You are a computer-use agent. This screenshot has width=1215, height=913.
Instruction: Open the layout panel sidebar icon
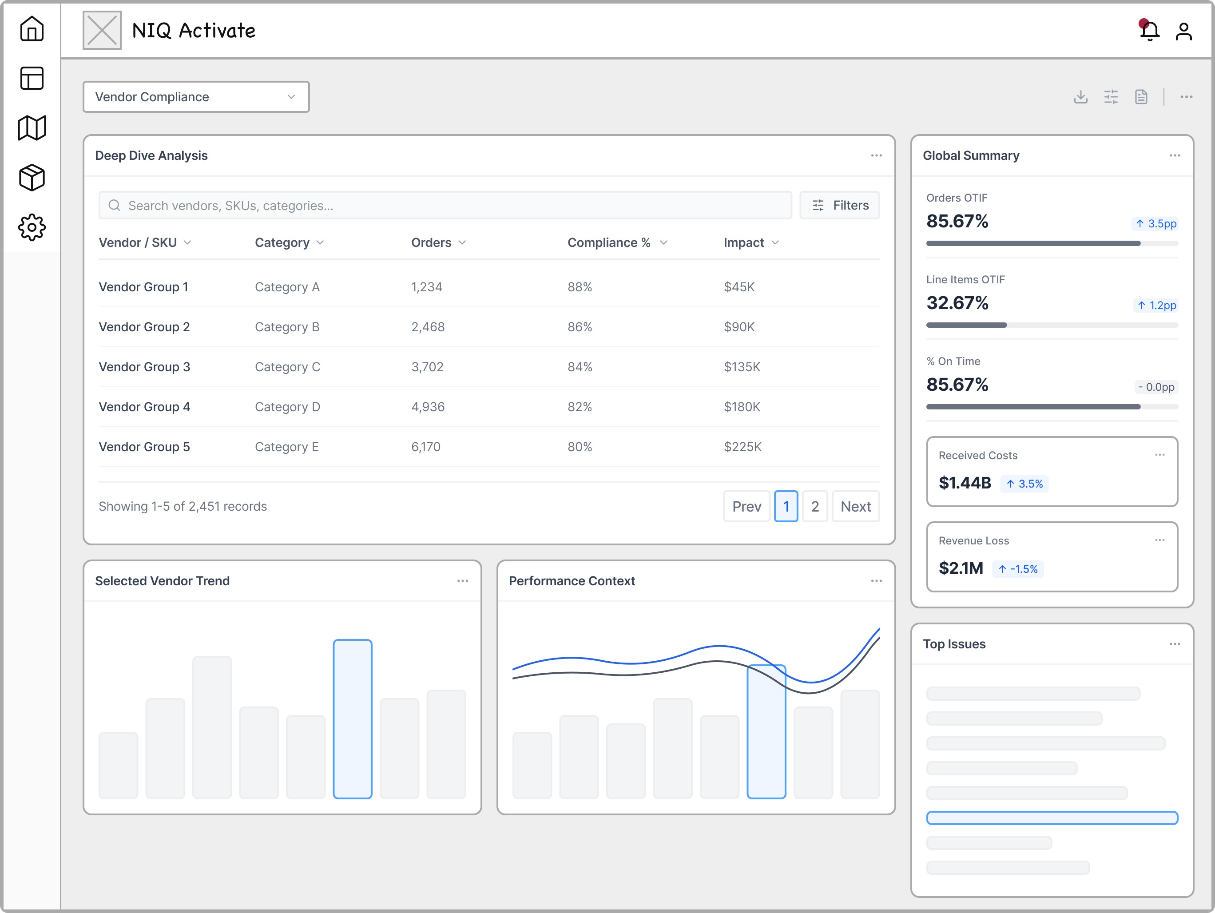tap(32, 78)
